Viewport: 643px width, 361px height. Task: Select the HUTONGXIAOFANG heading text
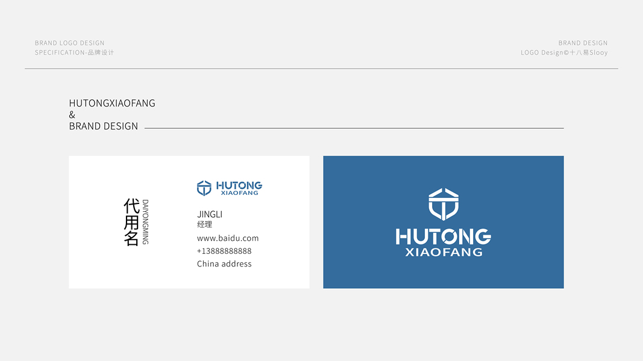112,103
